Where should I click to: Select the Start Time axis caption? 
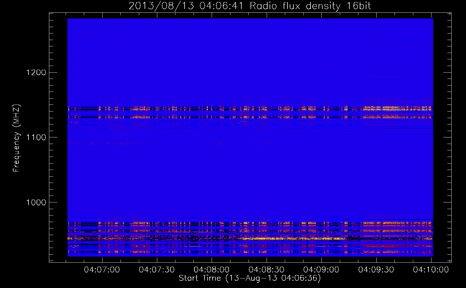[250, 278]
